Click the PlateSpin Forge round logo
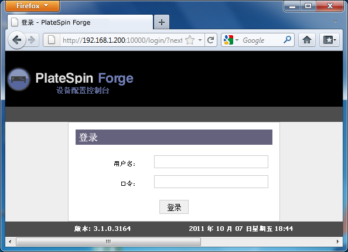348x252 pixels. [x=19, y=79]
